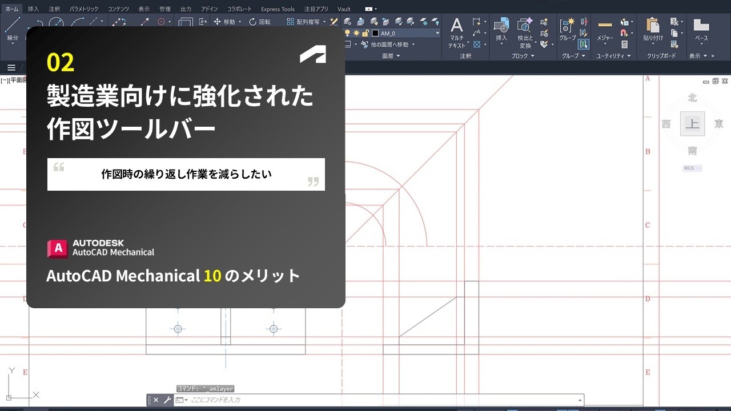Expand the ユーティリティ panel arrow
731x411 pixels.
(x=629, y=56)
